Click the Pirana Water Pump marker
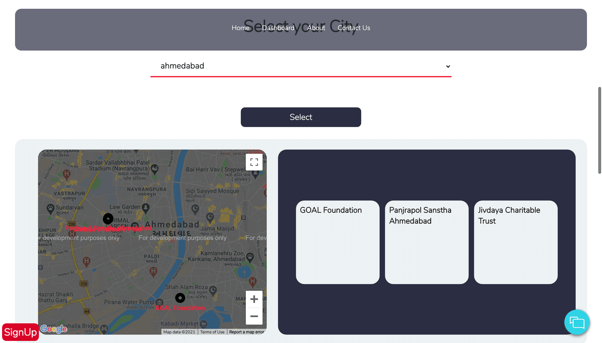This screenshot has width=602, height=343. coord(159,302)
